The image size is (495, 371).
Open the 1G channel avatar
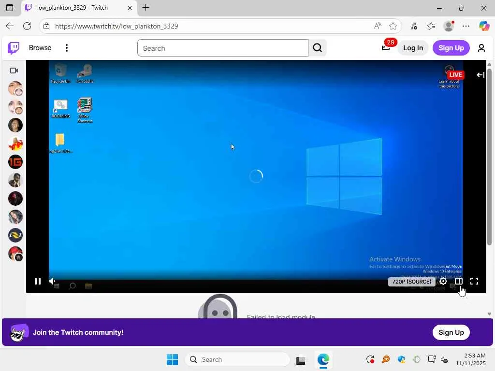15,162
